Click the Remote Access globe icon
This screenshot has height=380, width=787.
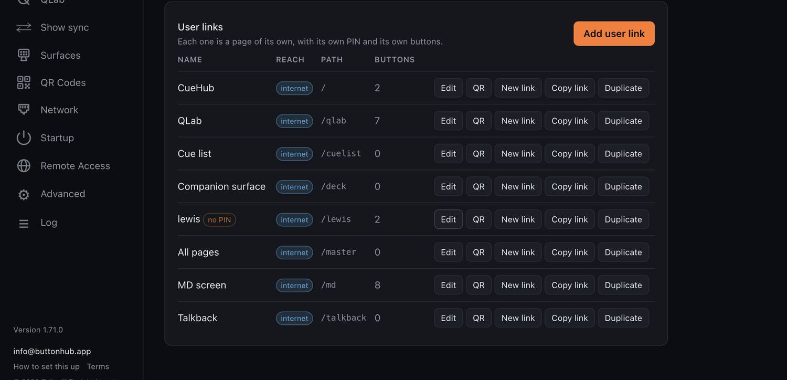(24, 166)
